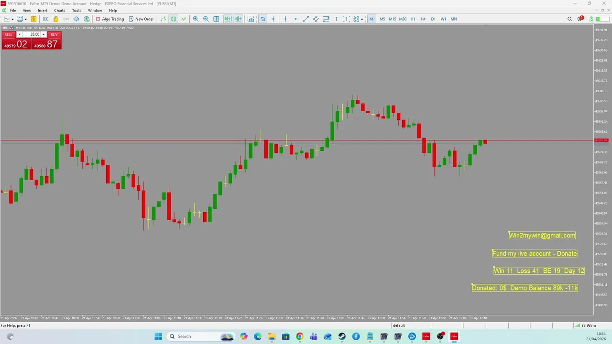Toggle chart shift to end
The width and height of the screenshot is (612, 344).
(238, 19)
